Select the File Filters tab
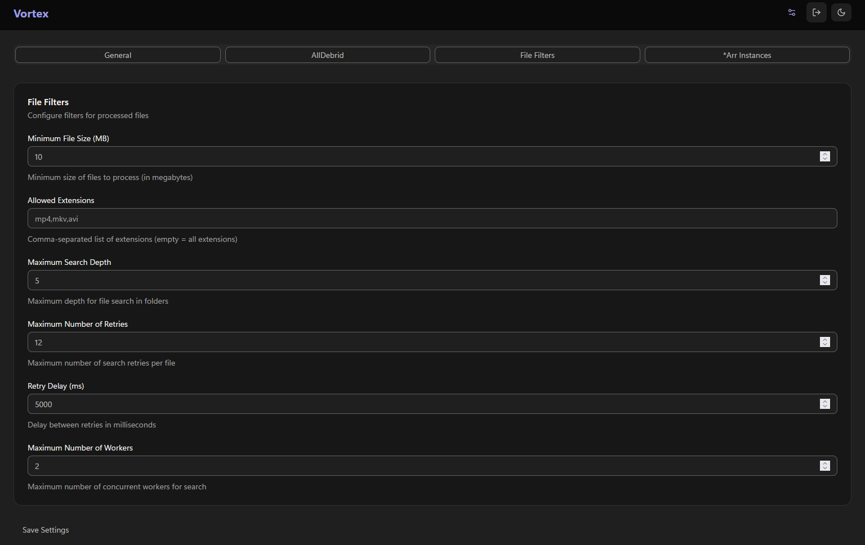The image size is (865, 545). [537, 55]
